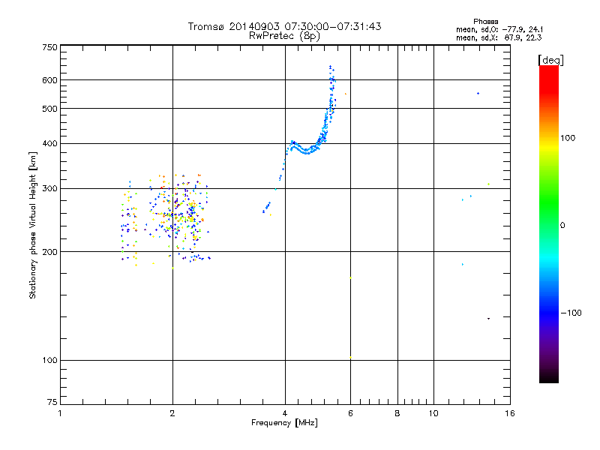The image size is (600, 450).
Task: Click the x-axis tick label '2'
Action: tap(172, 413)
